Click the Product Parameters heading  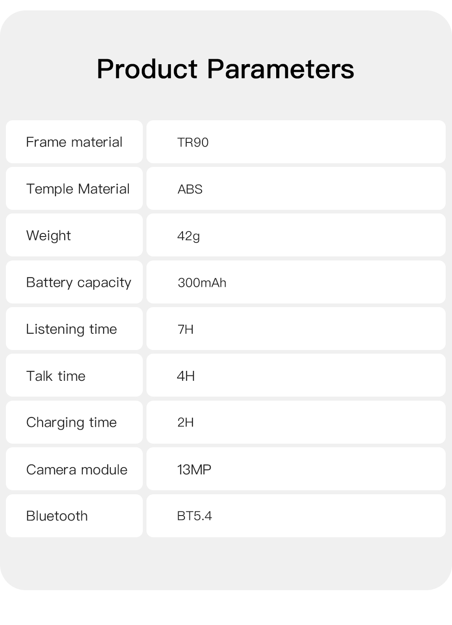click(225, 69)
